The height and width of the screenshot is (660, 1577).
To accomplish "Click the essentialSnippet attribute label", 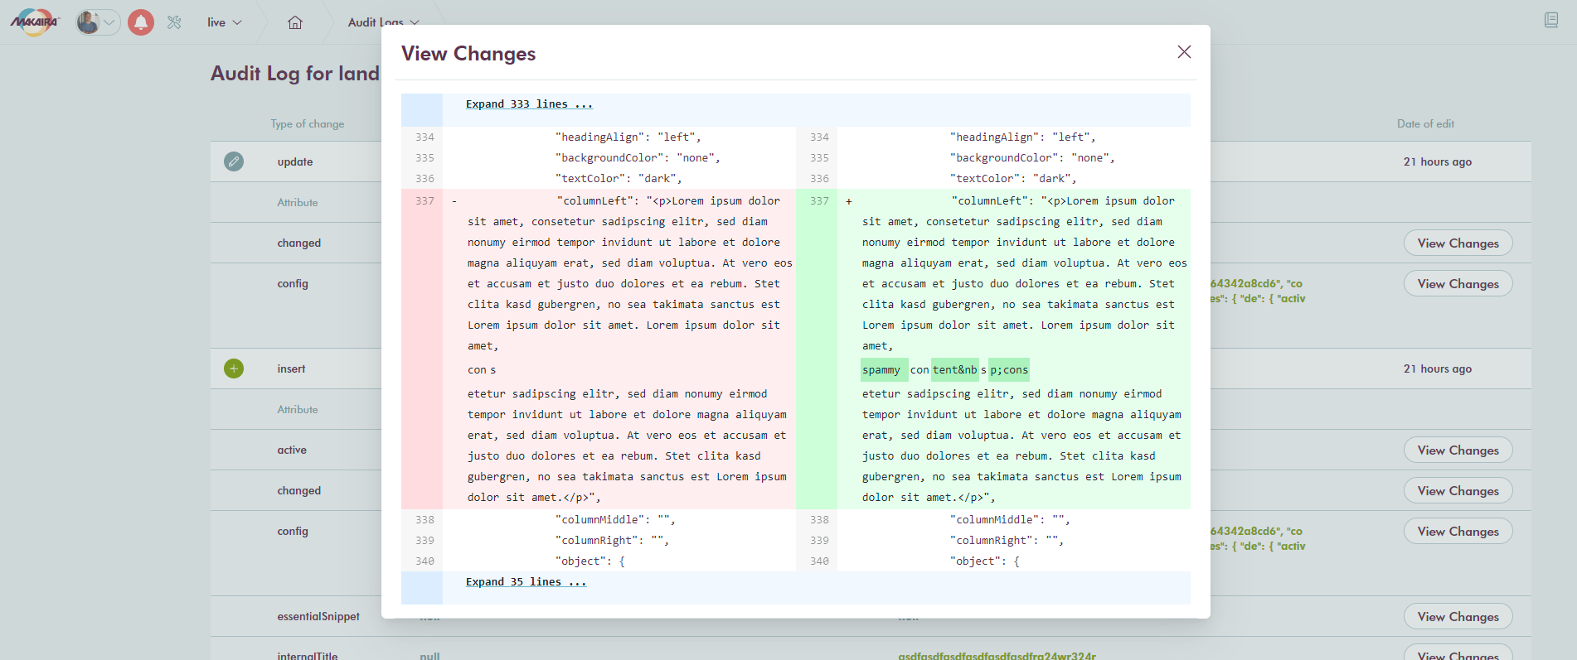I will coord(318,616).
